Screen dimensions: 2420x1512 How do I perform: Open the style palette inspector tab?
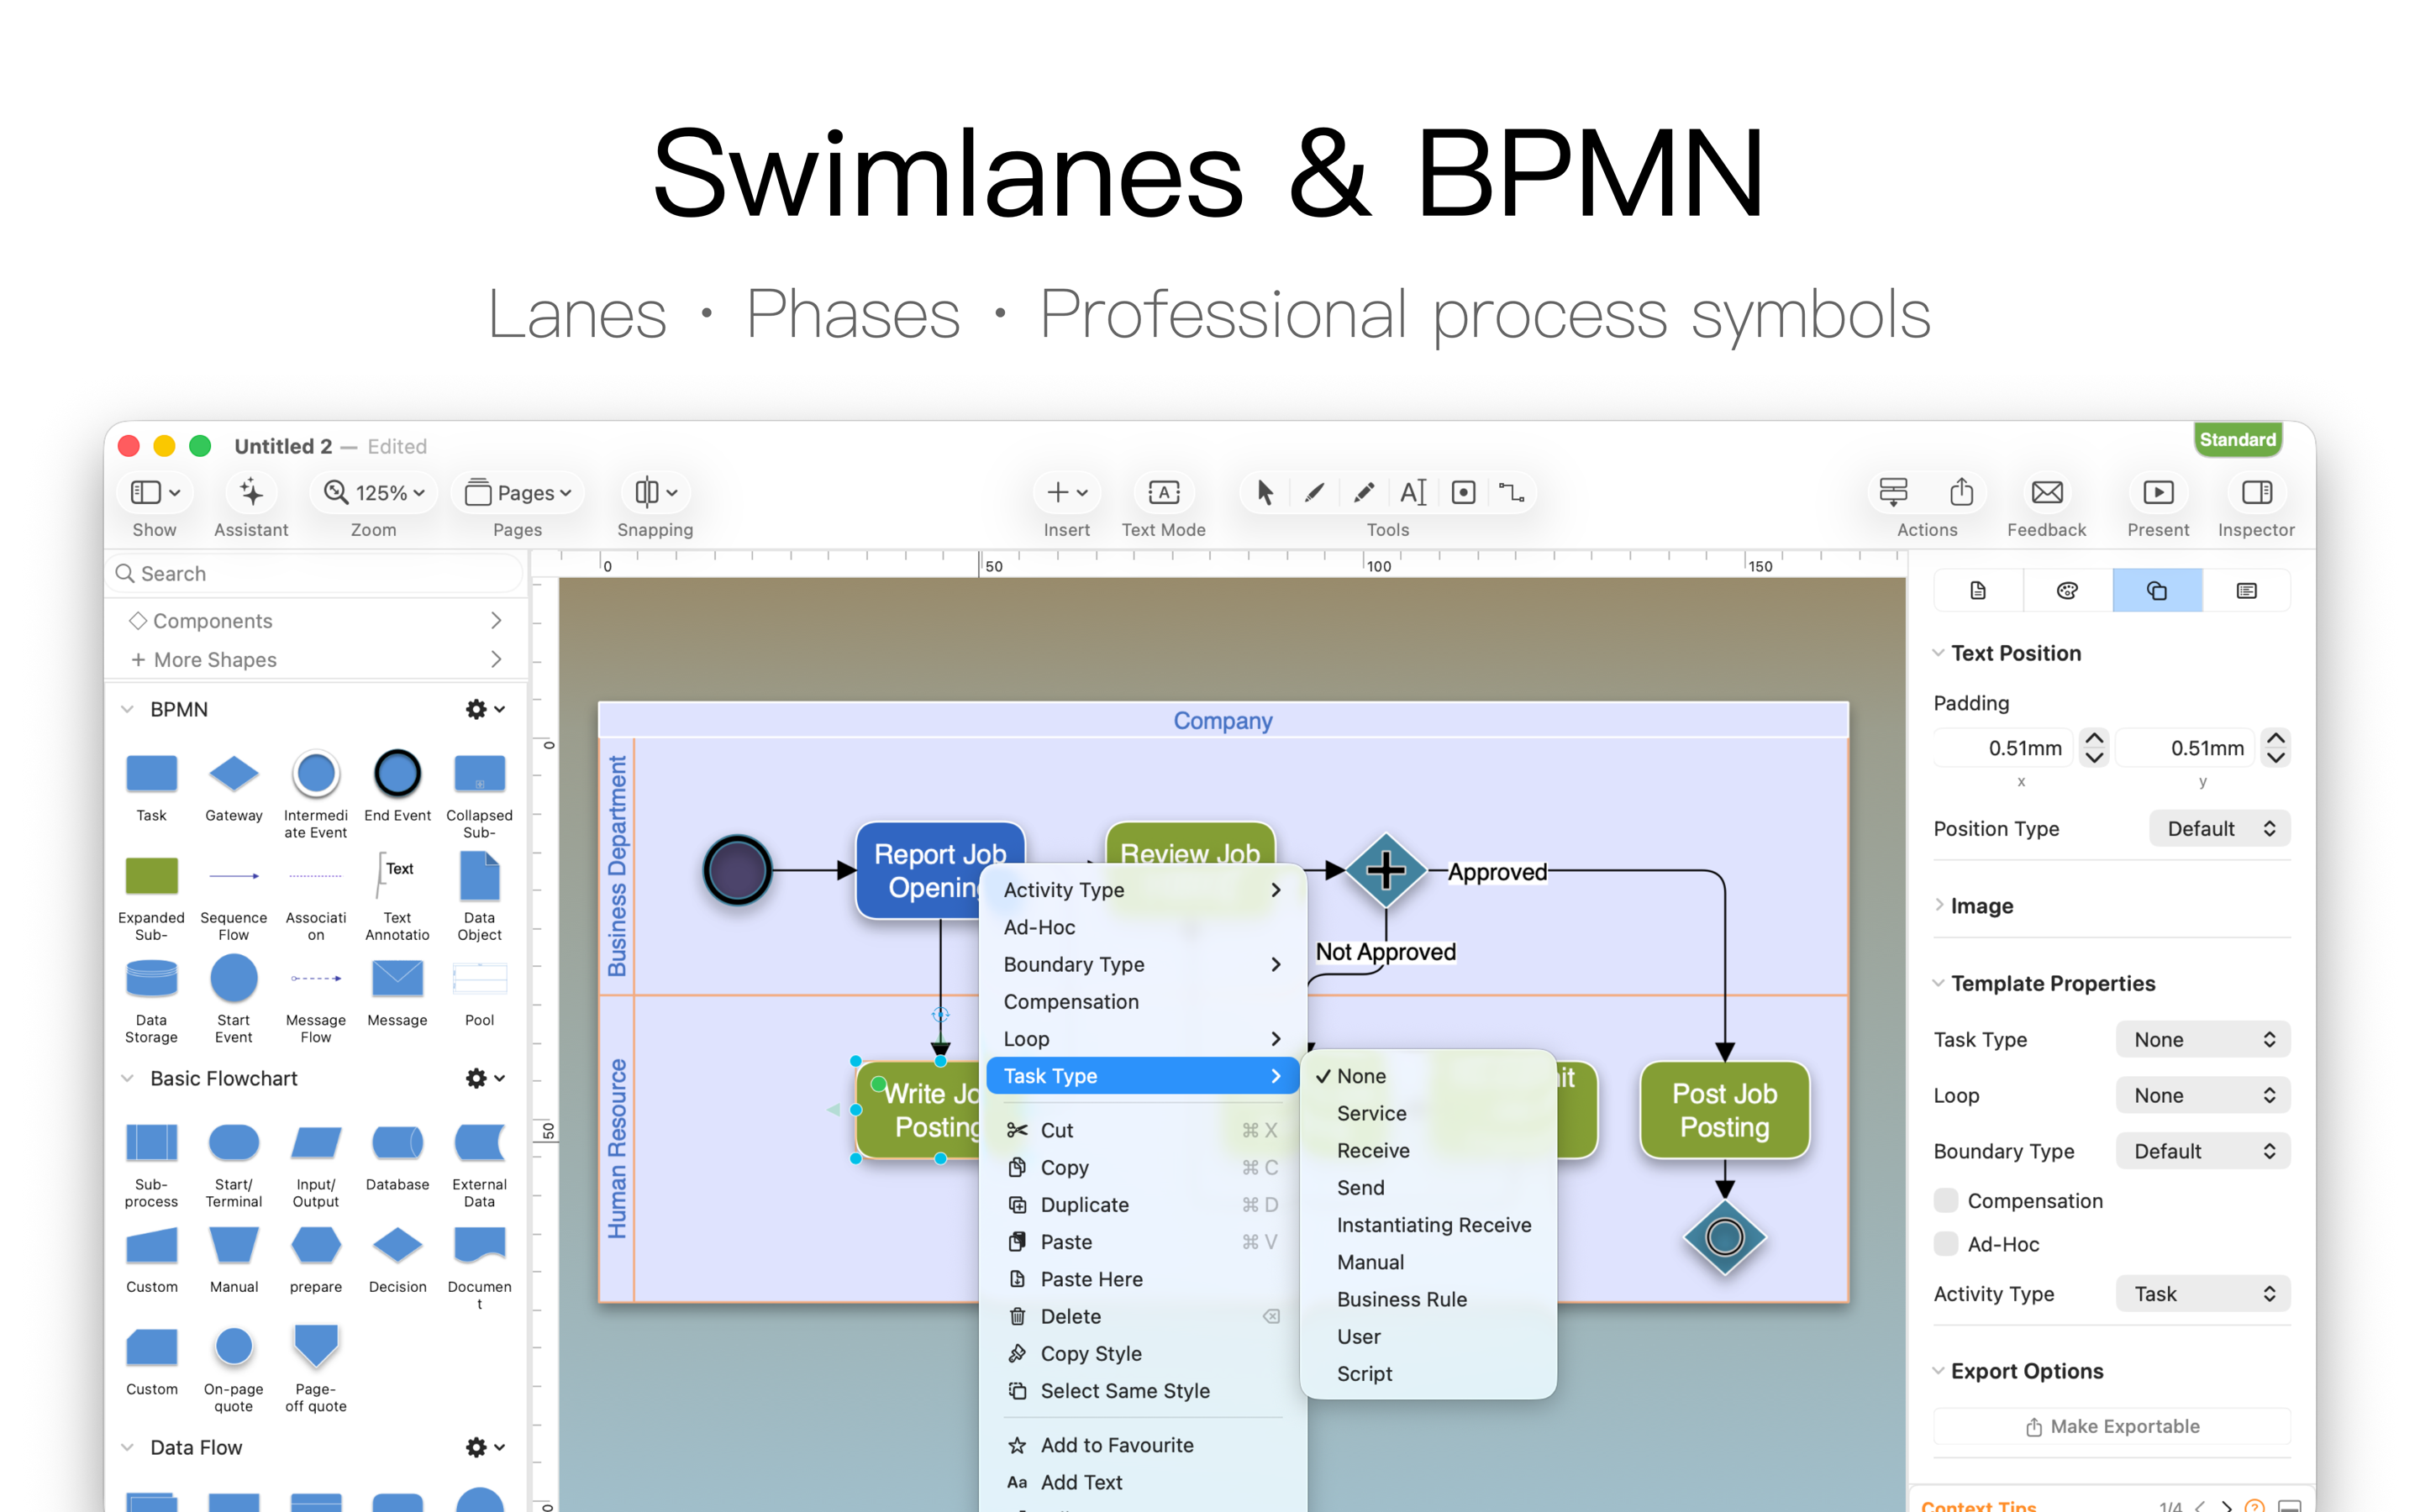tap(2067, 591)
